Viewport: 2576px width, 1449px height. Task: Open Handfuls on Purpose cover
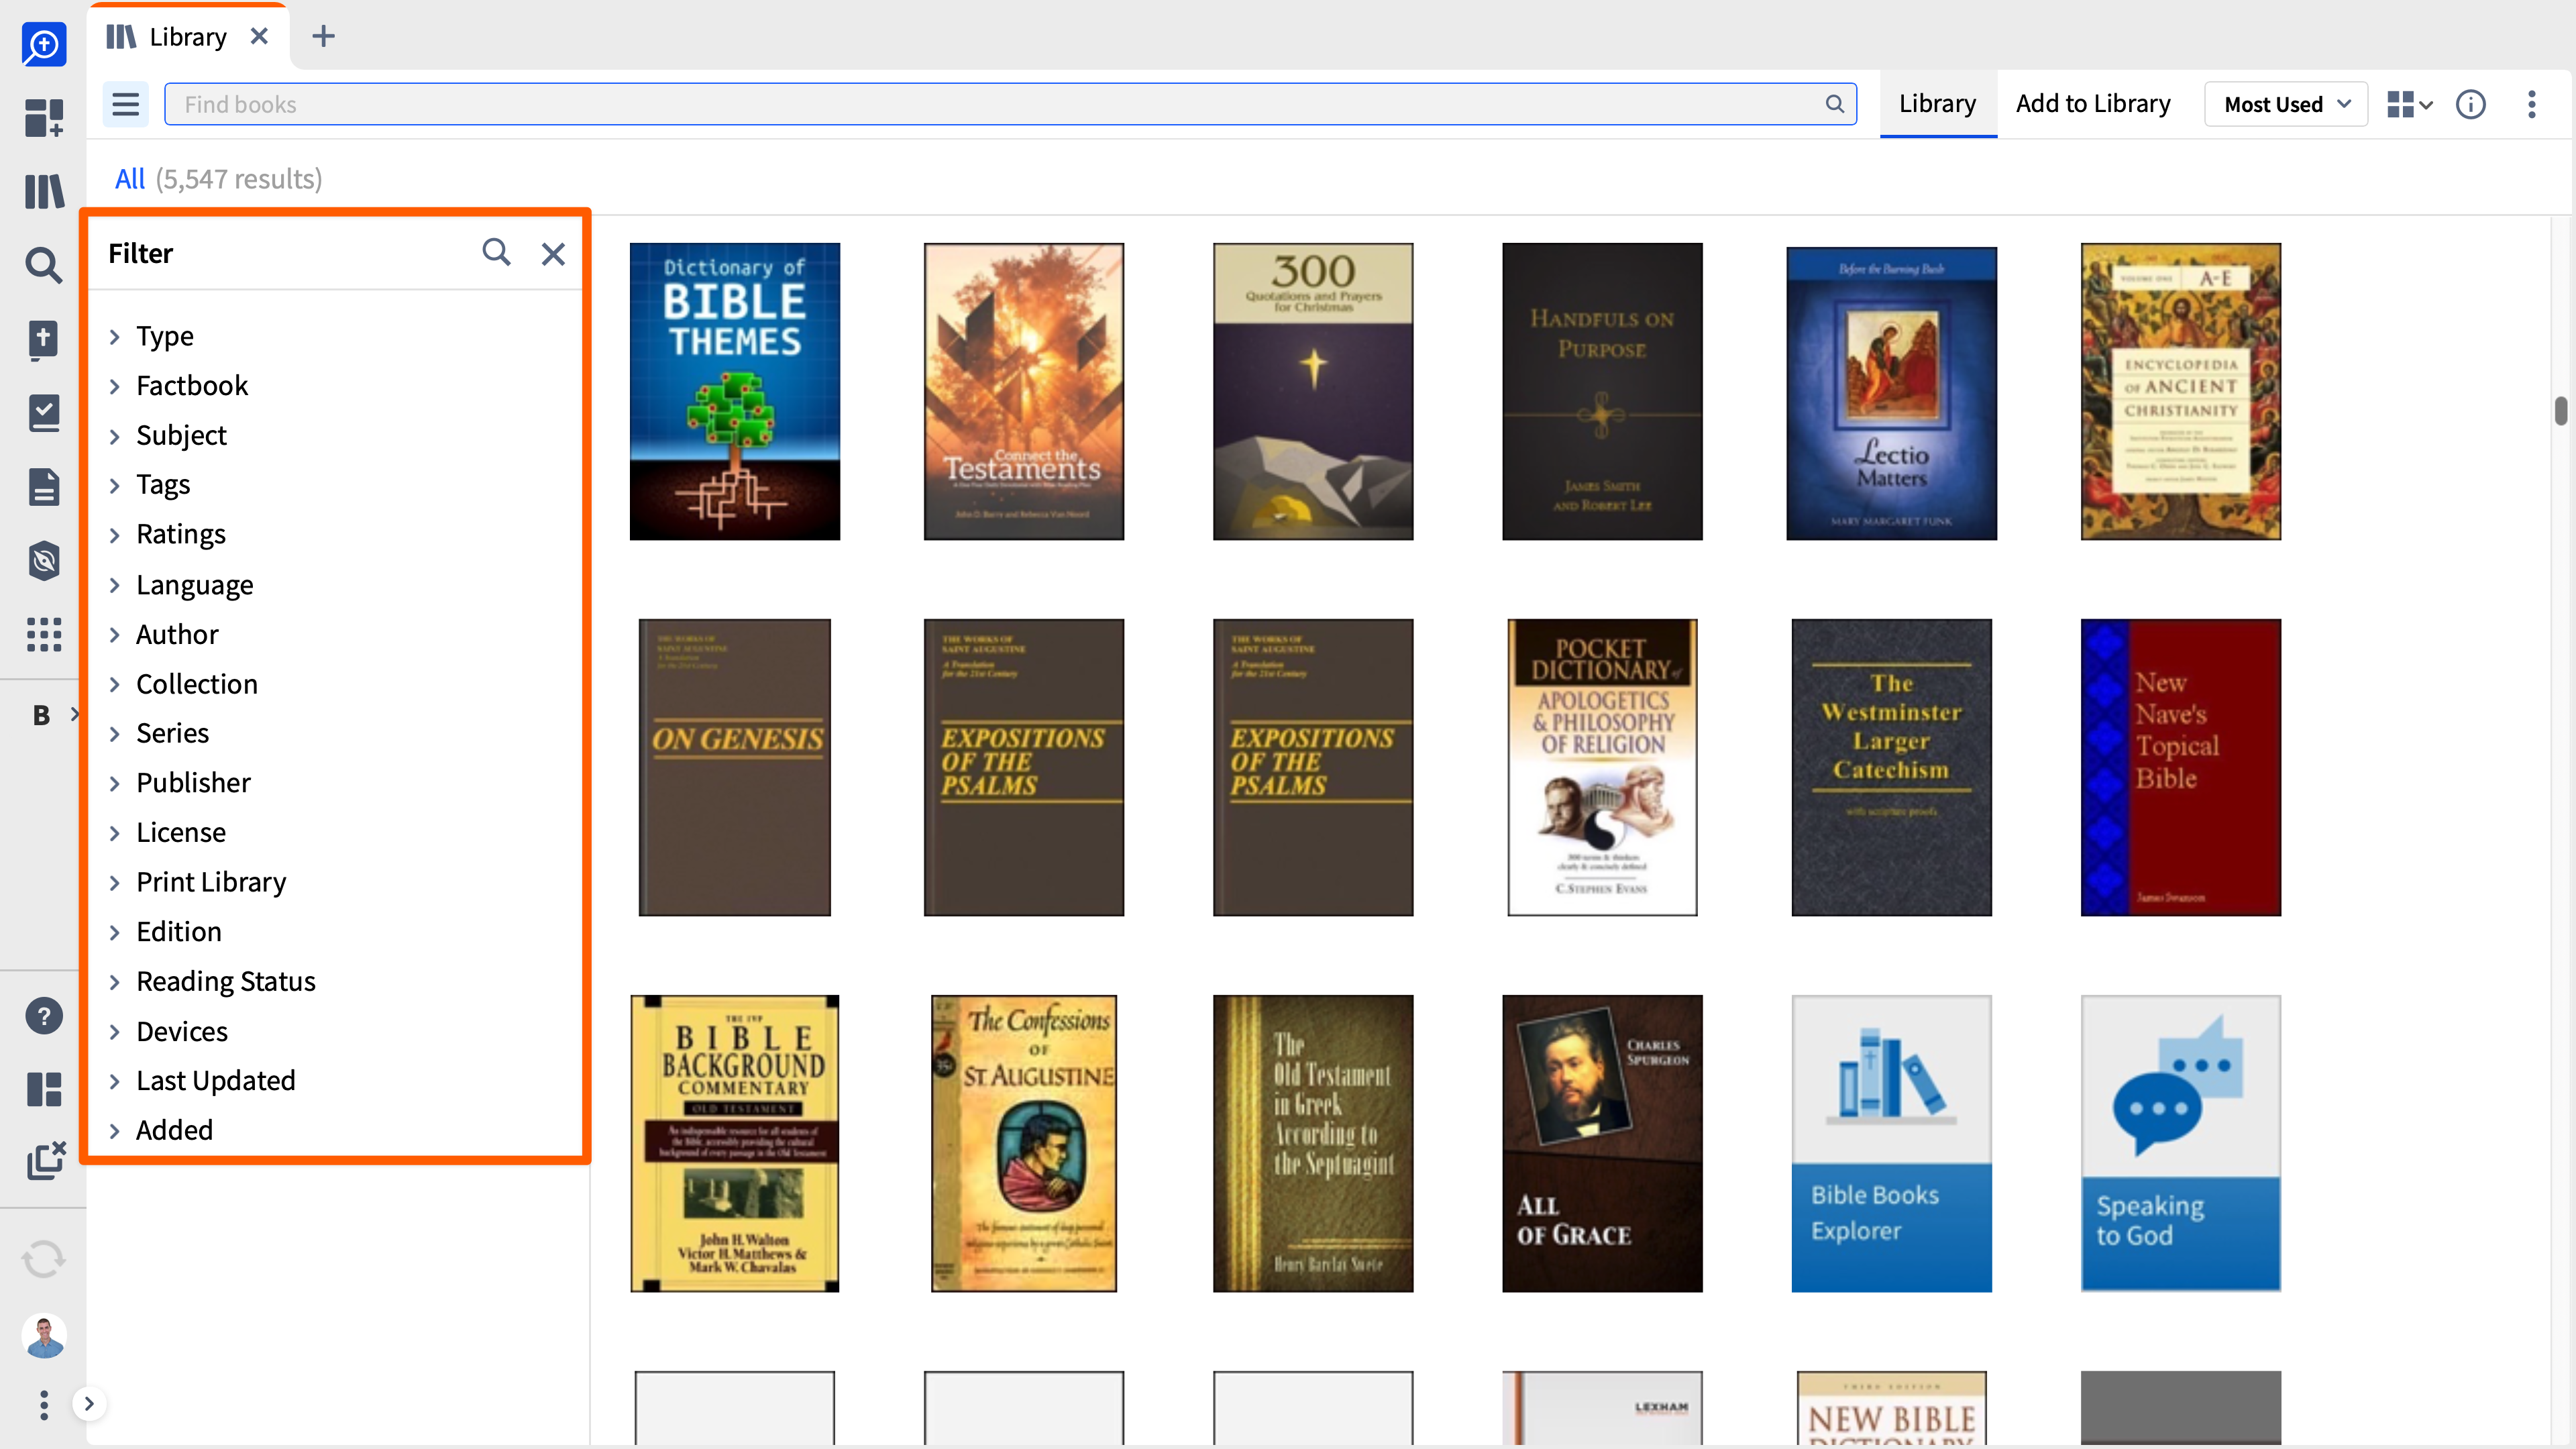pos(1602,391)
